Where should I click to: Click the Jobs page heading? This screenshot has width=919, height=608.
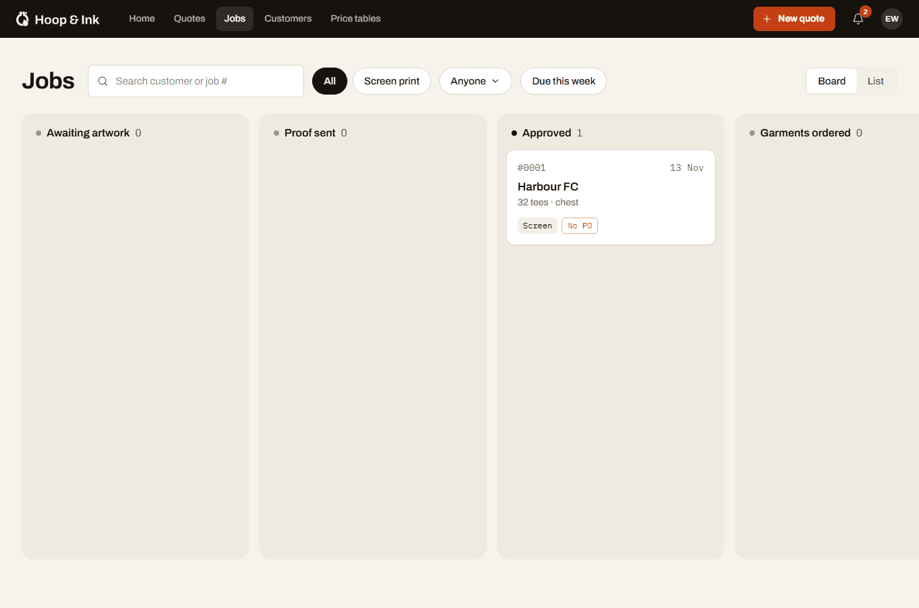click(48, 81)
